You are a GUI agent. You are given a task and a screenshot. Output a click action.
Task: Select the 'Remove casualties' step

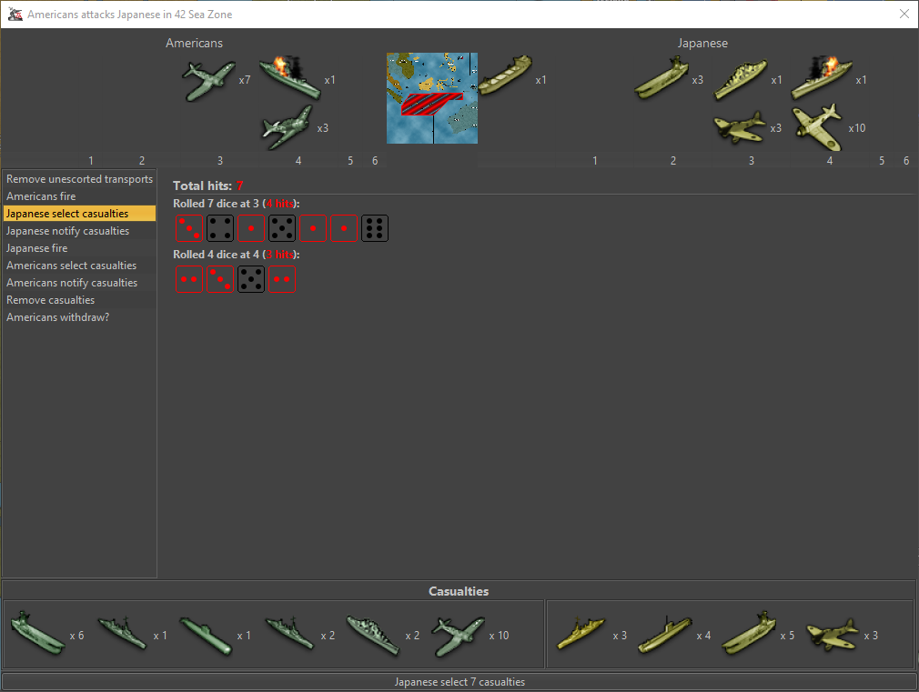80,299
